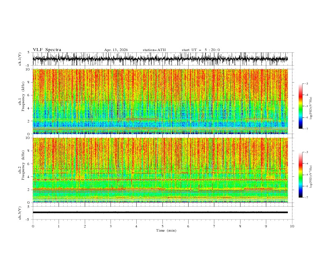This screenshot has height=254, width=329.
Task: Click the date label Apr. 13, 2026
Action: point(116,50)
